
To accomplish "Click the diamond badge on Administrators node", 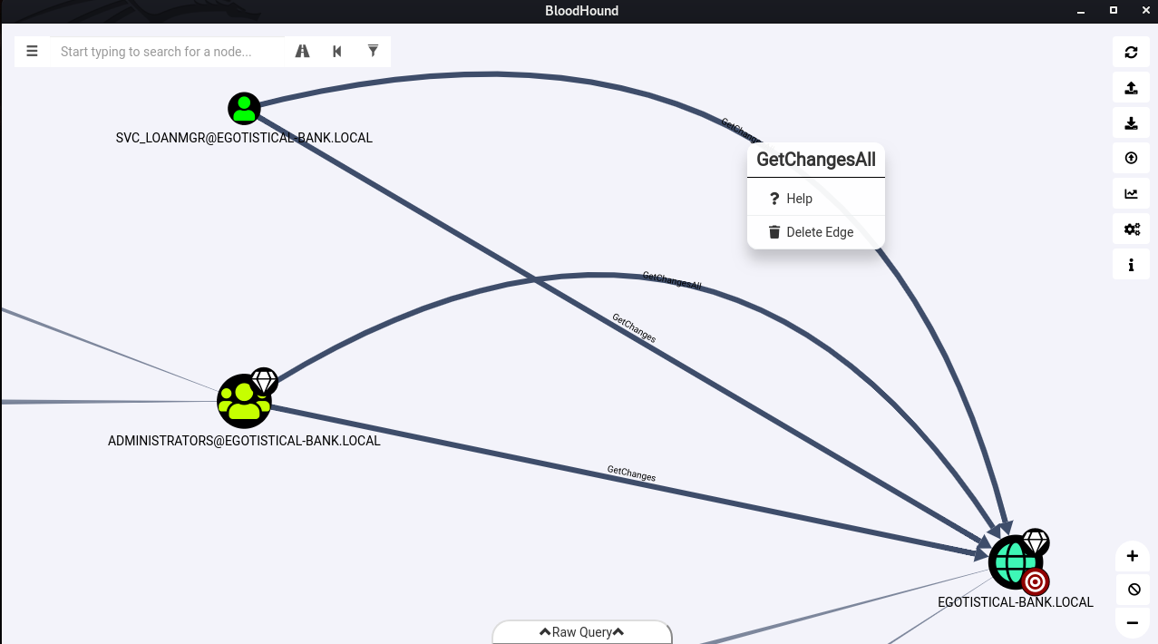I will [x=264, y=381].
